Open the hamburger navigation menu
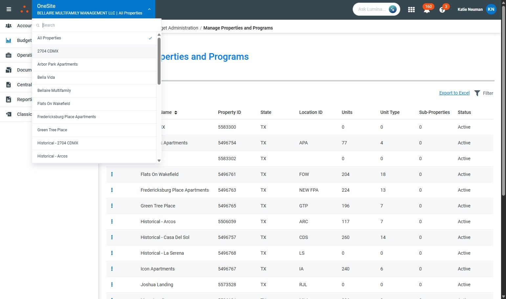Viewport: 506px width, 299px height. [x=9, y=9]
